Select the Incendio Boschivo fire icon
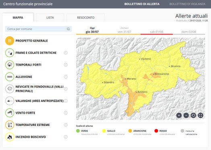The image size is (211, 150). (x=10, y=137)
